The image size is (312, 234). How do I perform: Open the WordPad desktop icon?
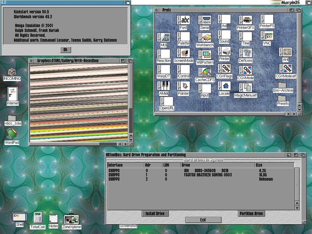click(x=12, y=133)
